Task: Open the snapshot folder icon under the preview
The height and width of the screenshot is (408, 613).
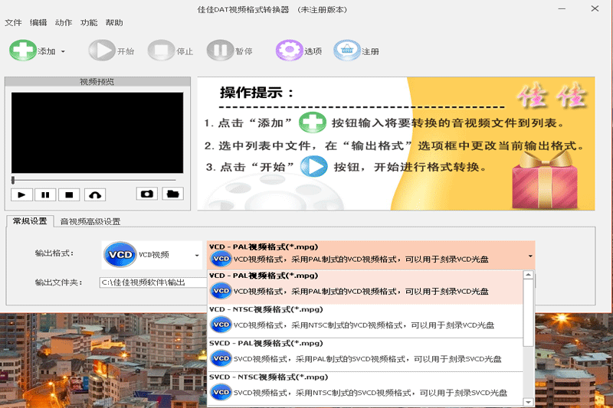Action: [x=173, y=194]
